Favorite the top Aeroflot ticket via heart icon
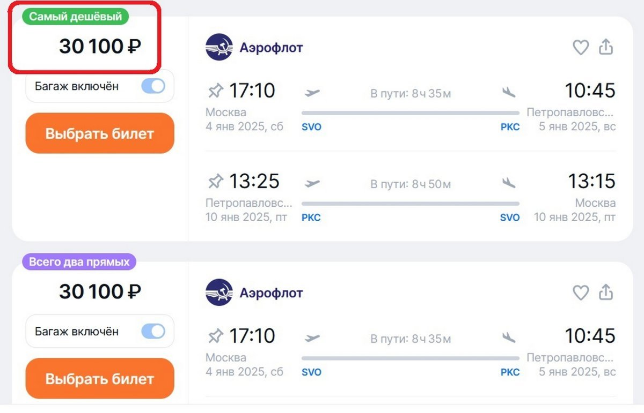644x413 pixels. coord(581,47)
